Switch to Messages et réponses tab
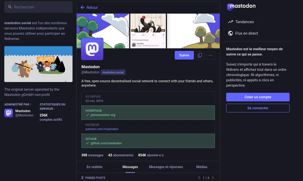The image size is (303, 181). [166, 167]
